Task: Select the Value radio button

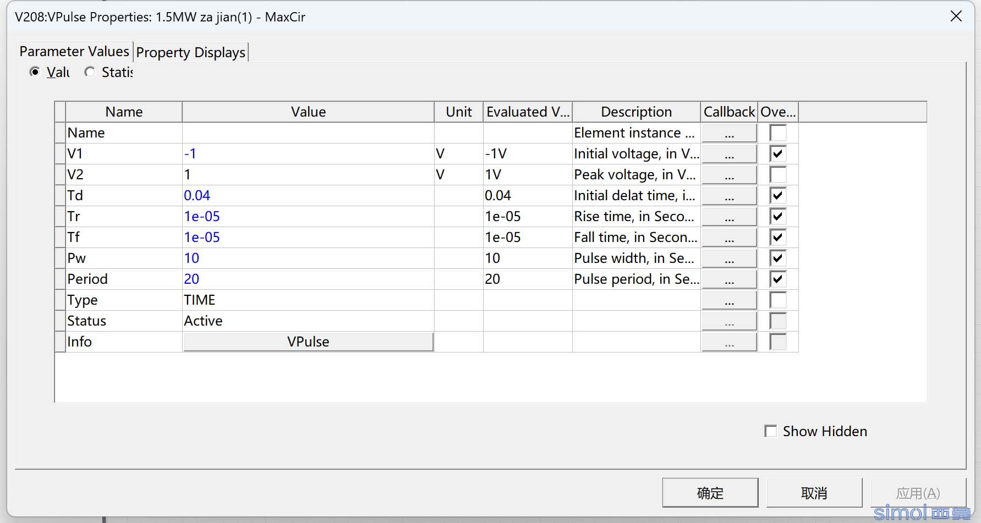Action: (35, 72)
